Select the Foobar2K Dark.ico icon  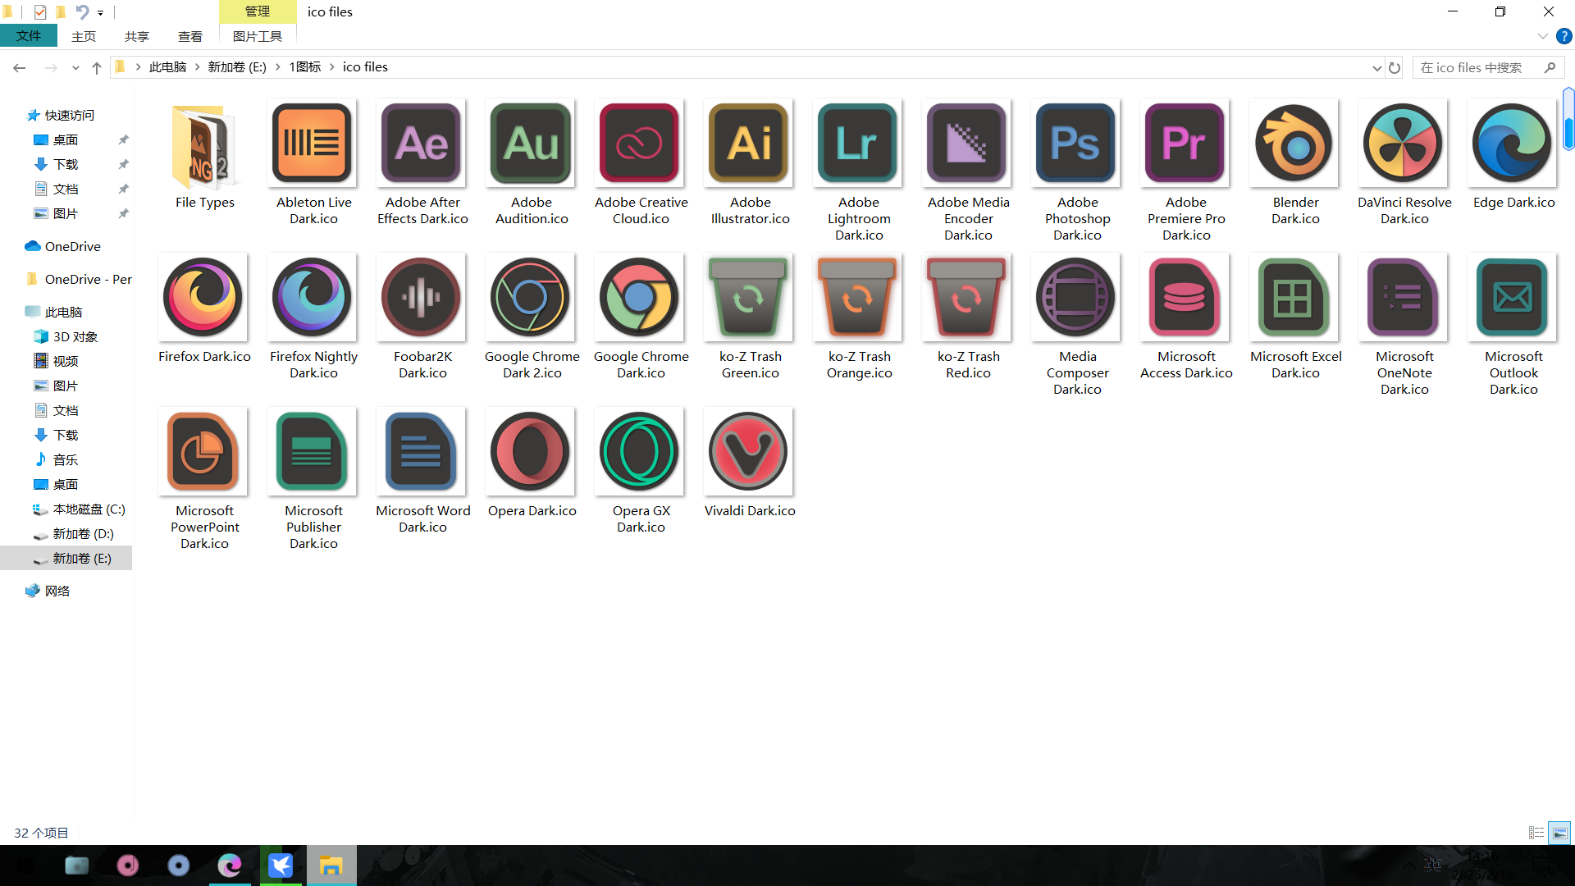tap(422, 298)
